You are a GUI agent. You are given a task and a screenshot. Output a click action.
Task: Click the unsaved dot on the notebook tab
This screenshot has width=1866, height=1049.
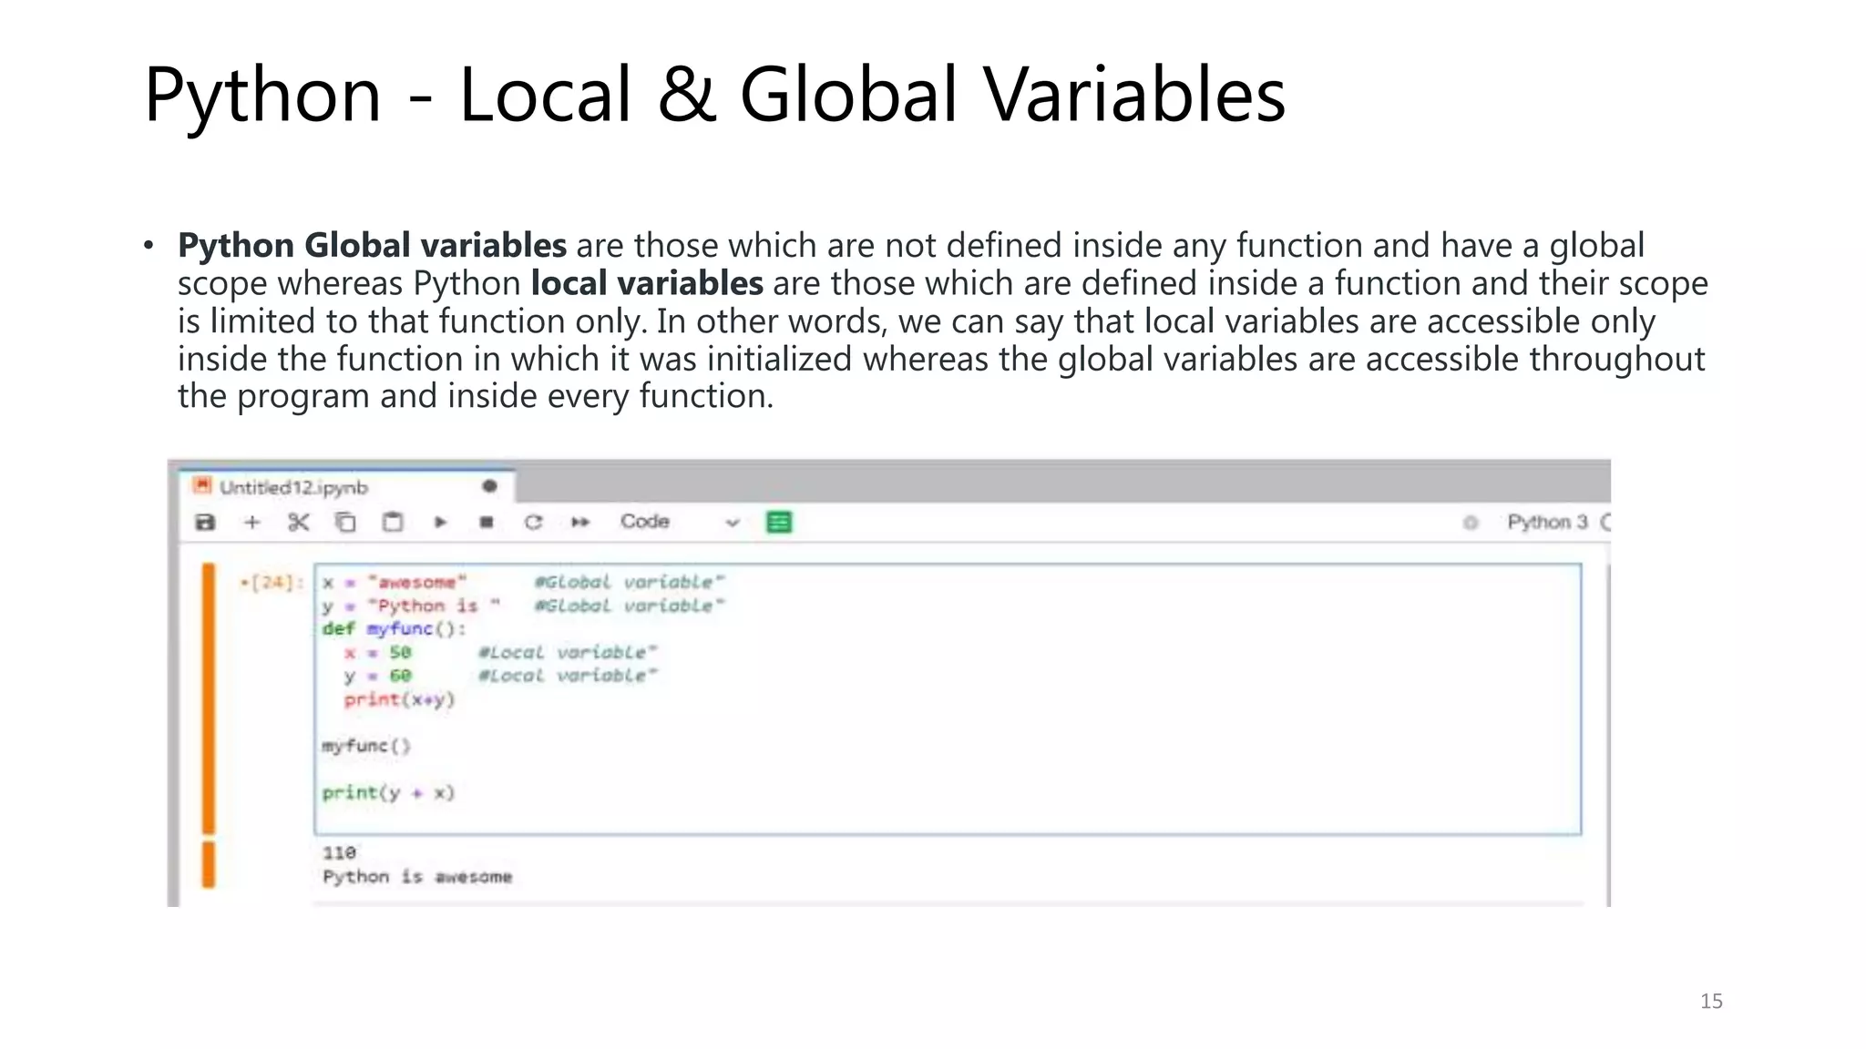489,486
